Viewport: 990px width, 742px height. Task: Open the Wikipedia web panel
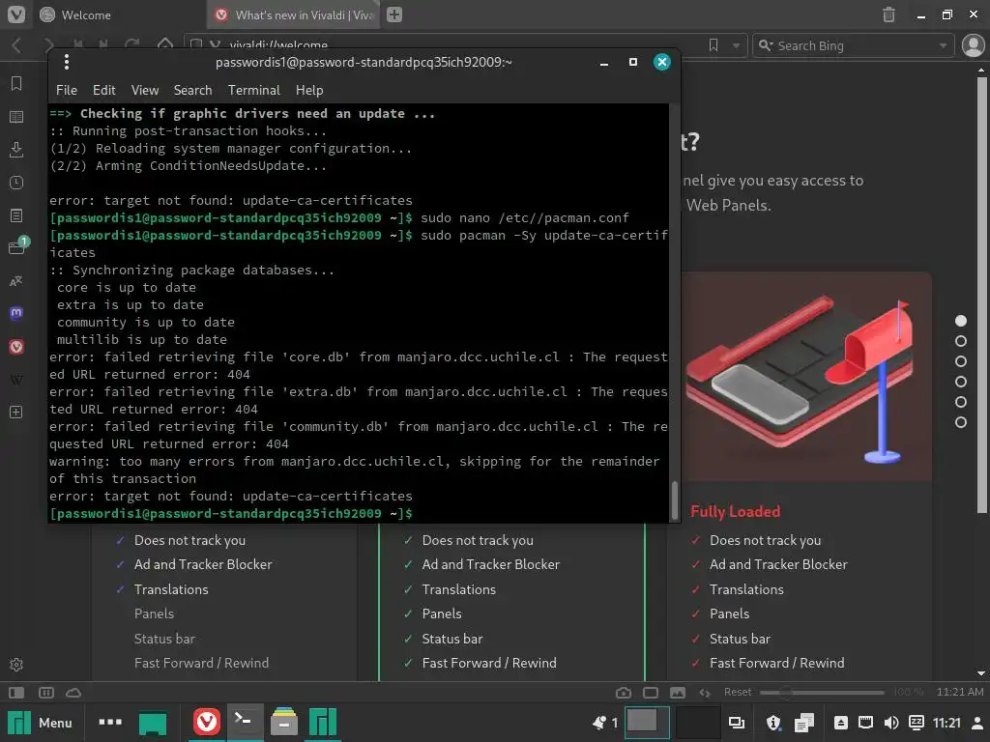click(16, 380)
